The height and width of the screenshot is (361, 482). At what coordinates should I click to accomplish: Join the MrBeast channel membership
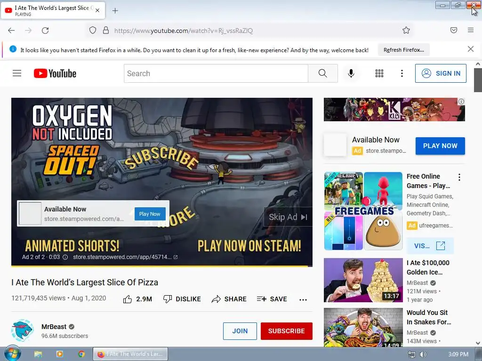pyautogui.click(x=240, y=331)
